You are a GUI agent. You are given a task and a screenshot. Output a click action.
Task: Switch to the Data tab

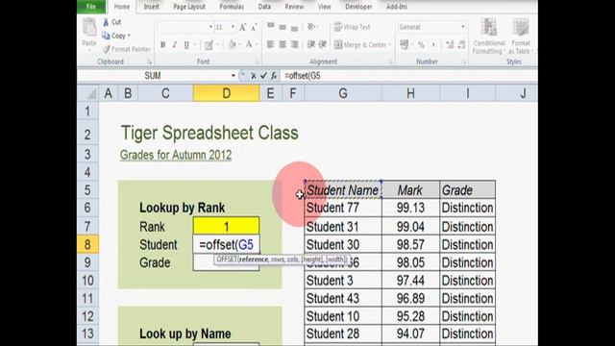(264, 7)
